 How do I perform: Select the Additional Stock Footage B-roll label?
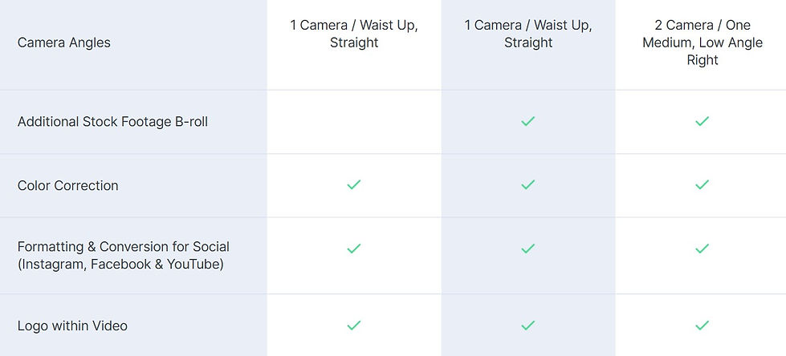click(x=112, y=122)
